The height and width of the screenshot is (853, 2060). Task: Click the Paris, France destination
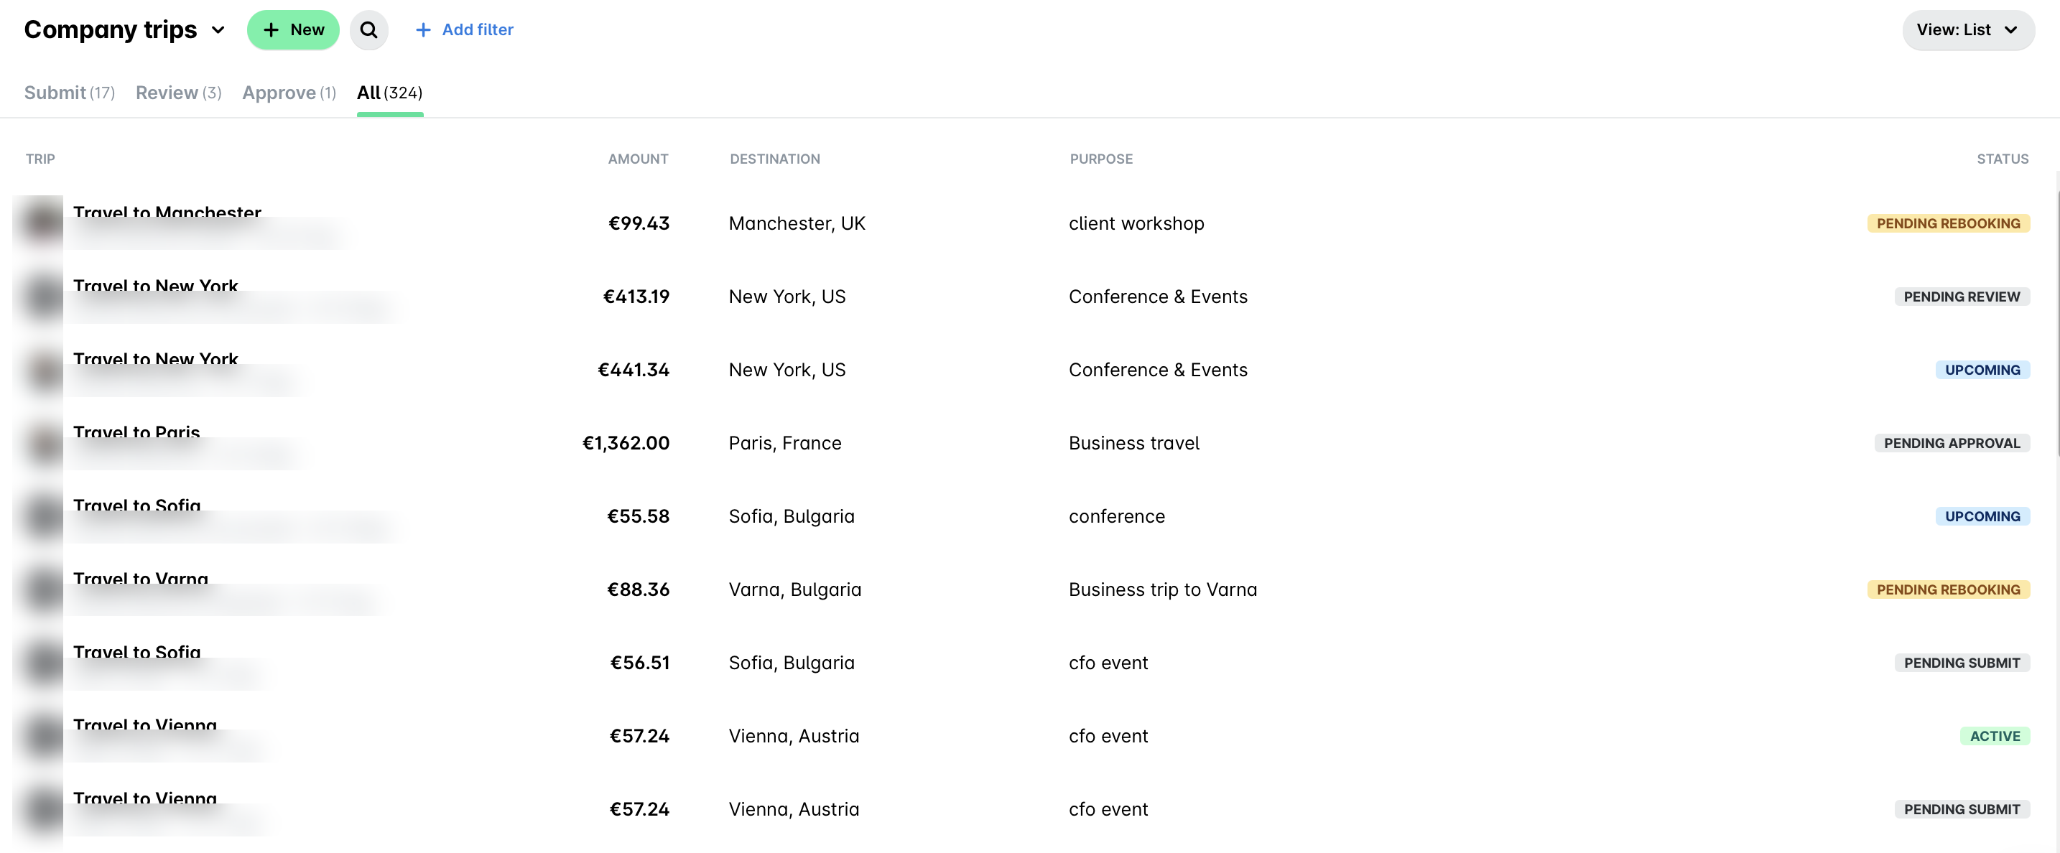point(785,444)
